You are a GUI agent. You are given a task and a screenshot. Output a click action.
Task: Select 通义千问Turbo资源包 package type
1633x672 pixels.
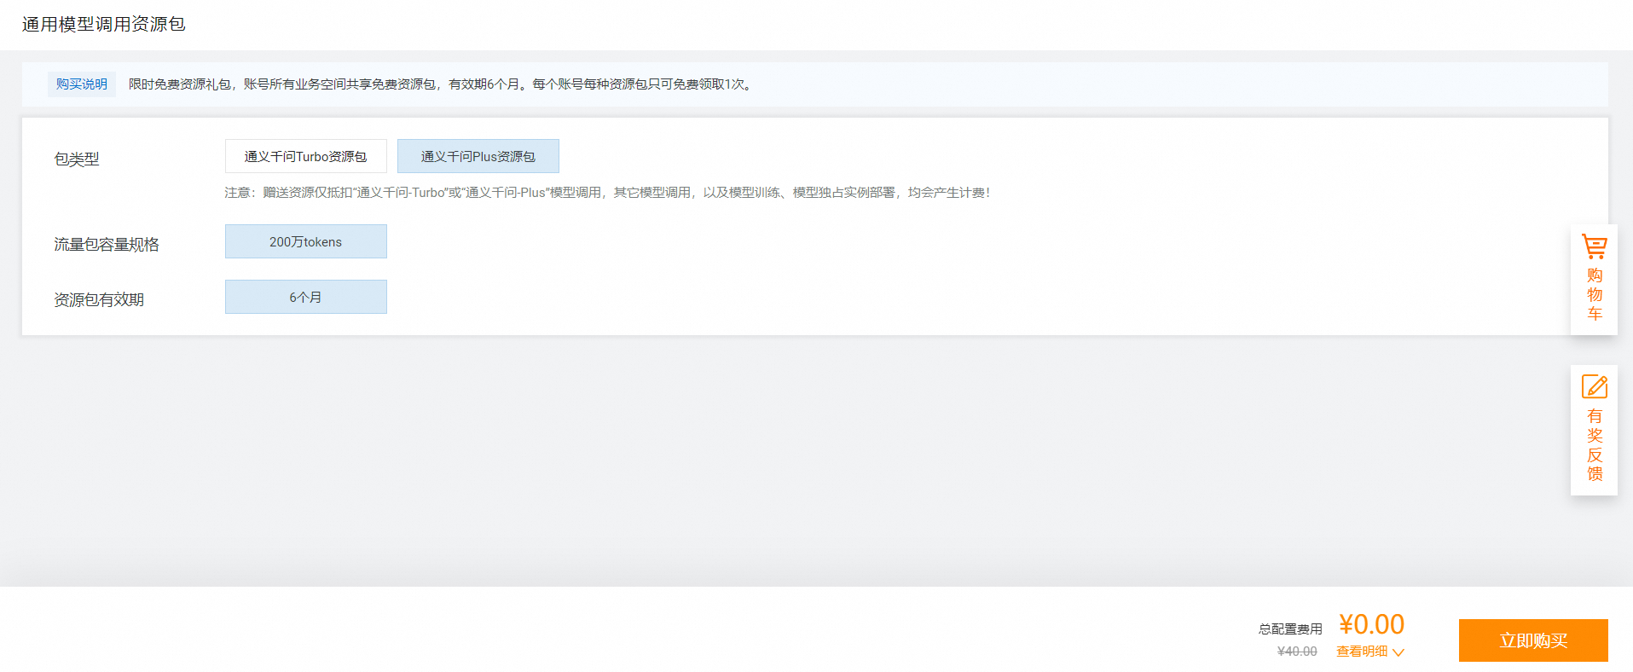pyautogui.click(x=306, y=156)
